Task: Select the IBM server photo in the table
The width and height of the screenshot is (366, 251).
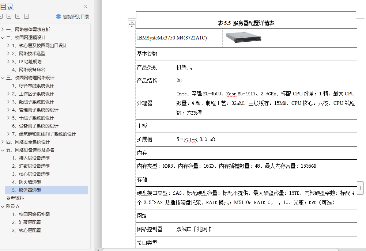Action: pos(244,38)
